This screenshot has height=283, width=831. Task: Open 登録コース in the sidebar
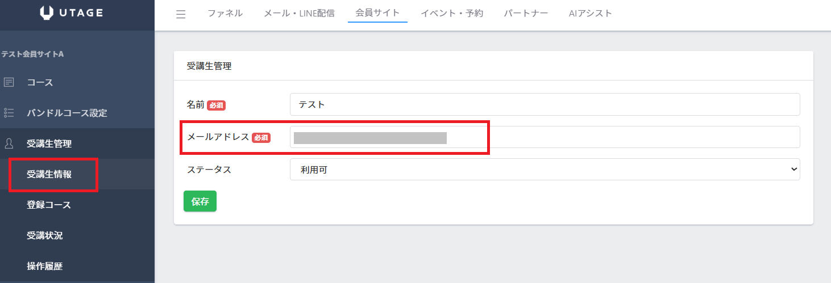pyautogui.click(x=49, y=205)
